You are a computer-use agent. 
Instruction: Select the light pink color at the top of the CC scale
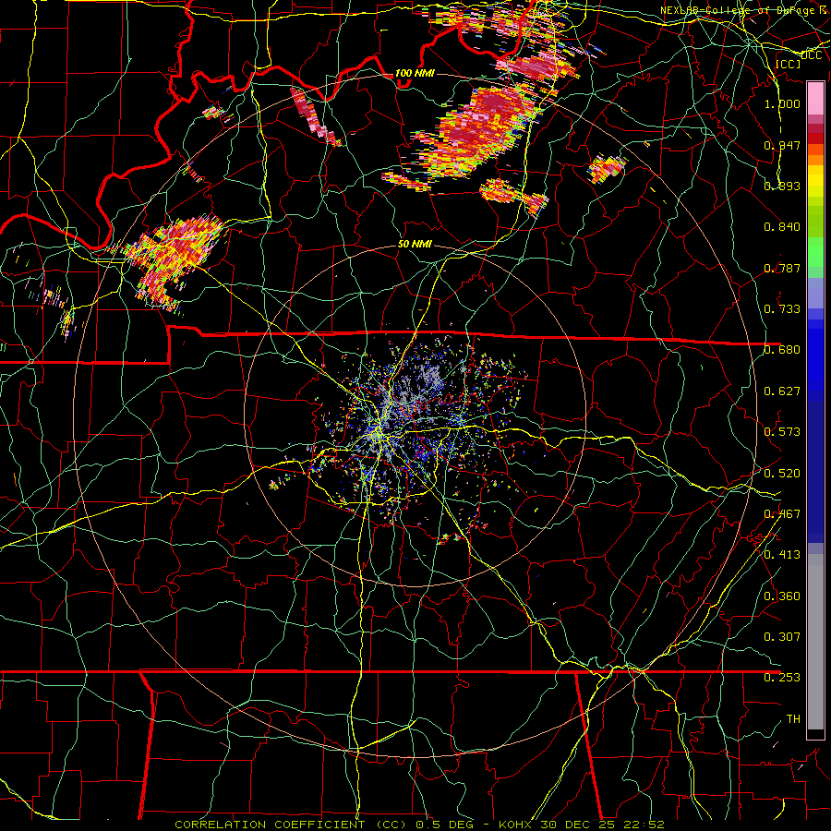pos(815,98)
